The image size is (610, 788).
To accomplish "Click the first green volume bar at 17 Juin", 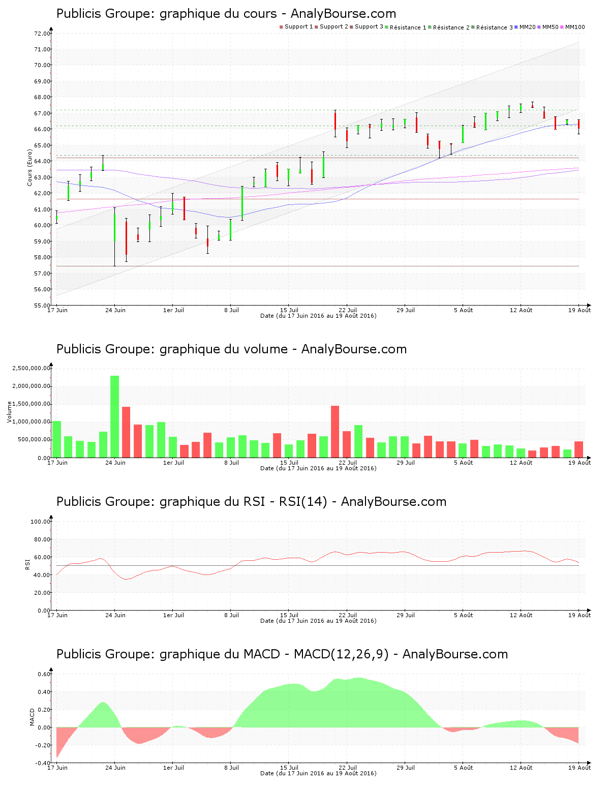I will pyautogui.click(x=57, y=439).
